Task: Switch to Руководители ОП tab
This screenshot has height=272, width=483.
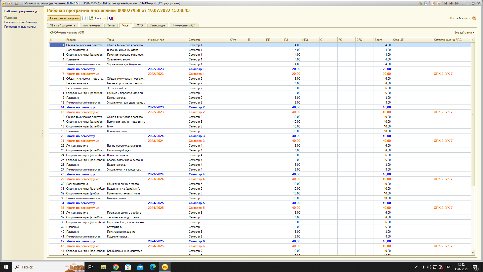Action: tap(184, 25)
